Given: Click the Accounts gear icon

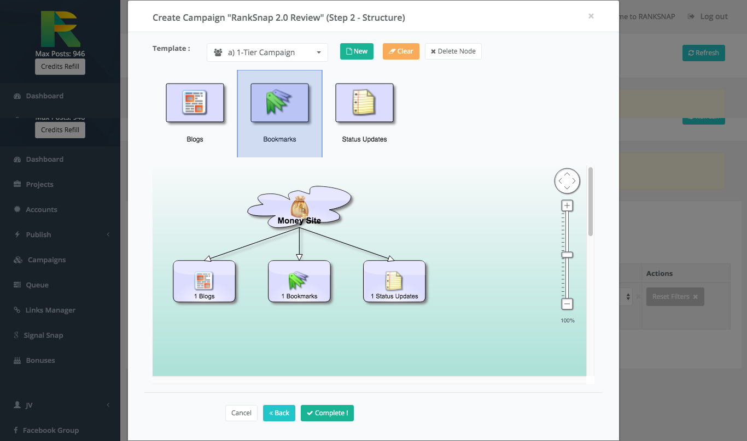Looking at the screenshot, I should coord(17,209).
